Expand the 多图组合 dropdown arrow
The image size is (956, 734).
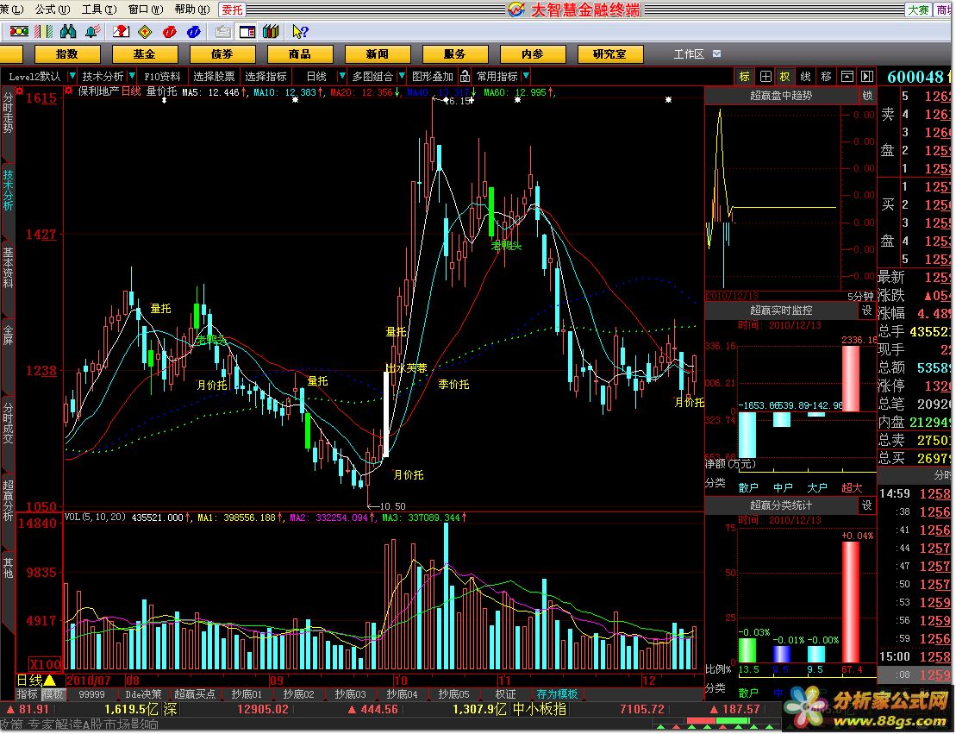401,76
